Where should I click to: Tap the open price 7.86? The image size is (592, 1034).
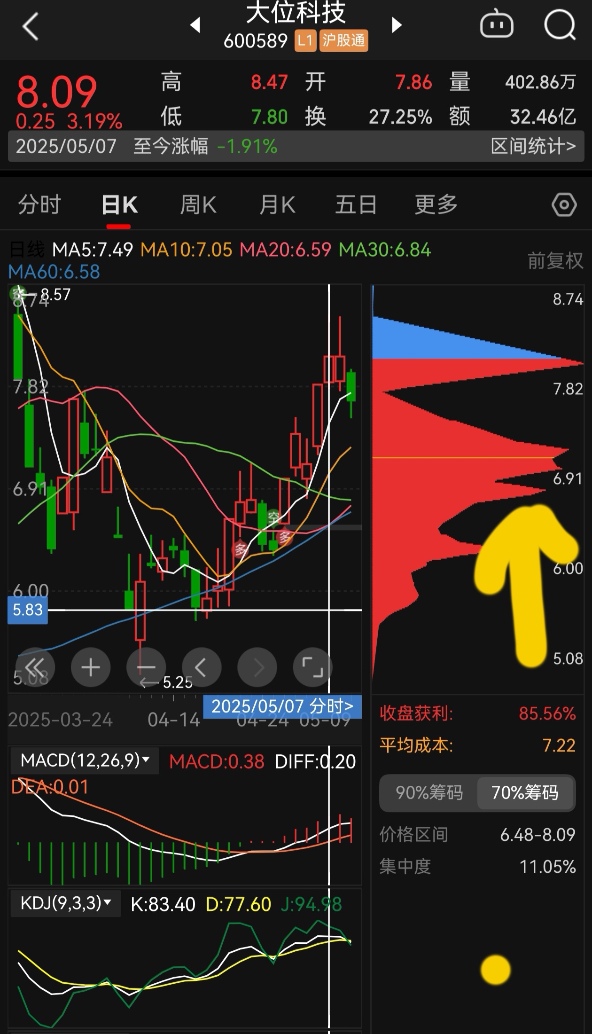click(x=413, y=82)
